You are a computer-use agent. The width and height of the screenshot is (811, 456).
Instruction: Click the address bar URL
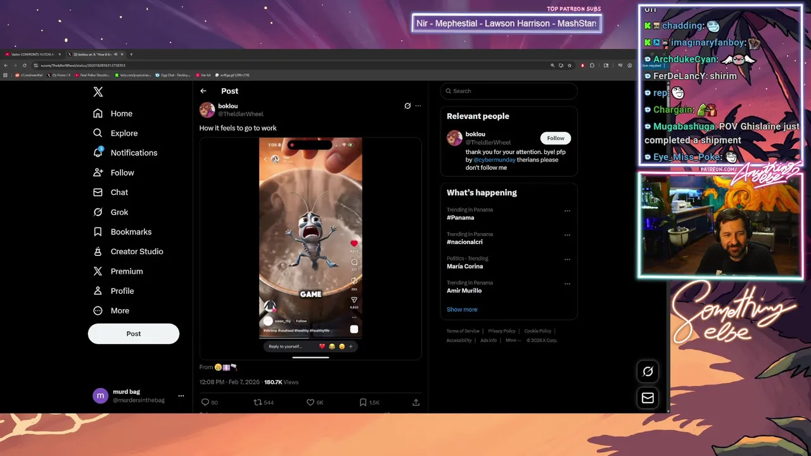click(83, 65)
